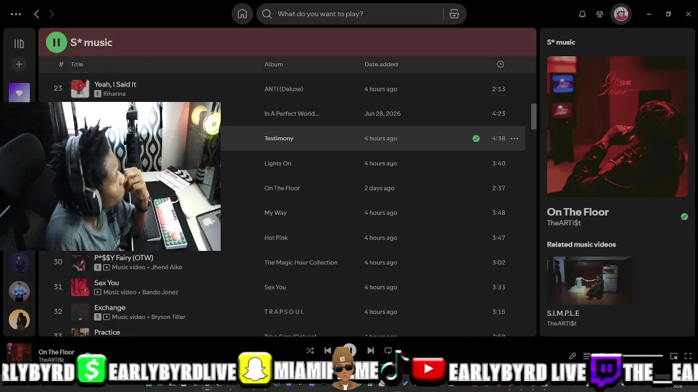The height and width of the screenshot is (392, 698).
Task: Open the Lights On album link
Action: point(278,163)
